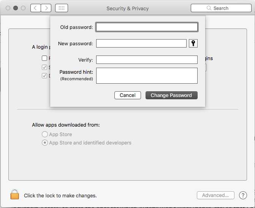Click the lock to make changes

[15, 195]
